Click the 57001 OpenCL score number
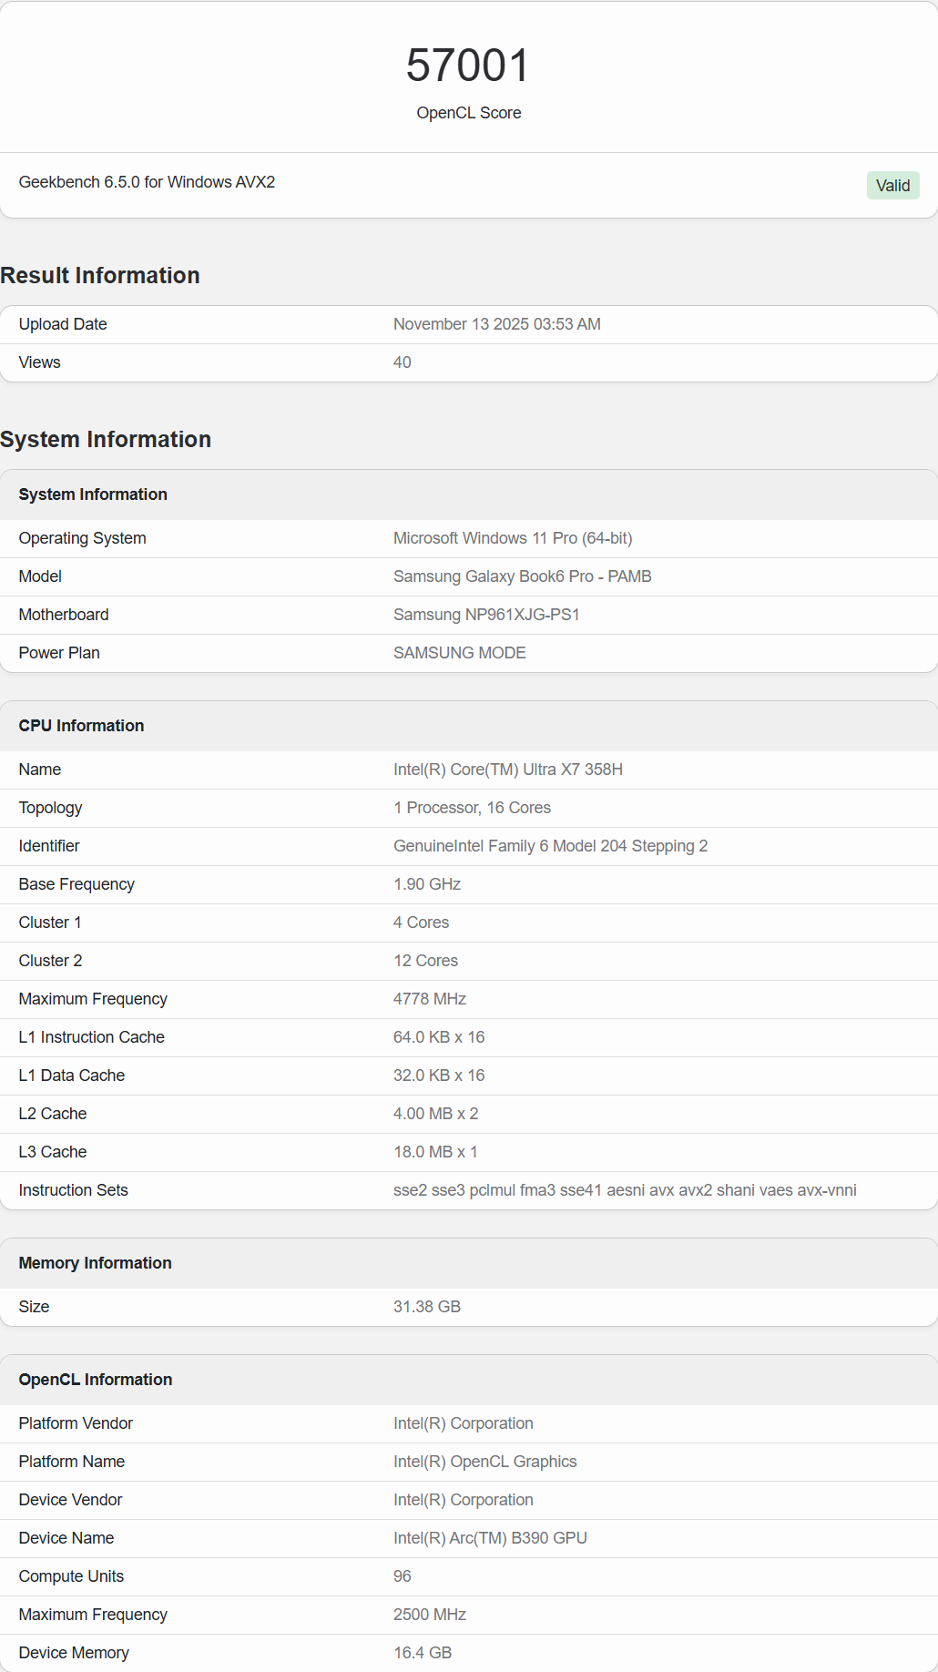Screen dimensions: 938x1672 click(468, 66)
